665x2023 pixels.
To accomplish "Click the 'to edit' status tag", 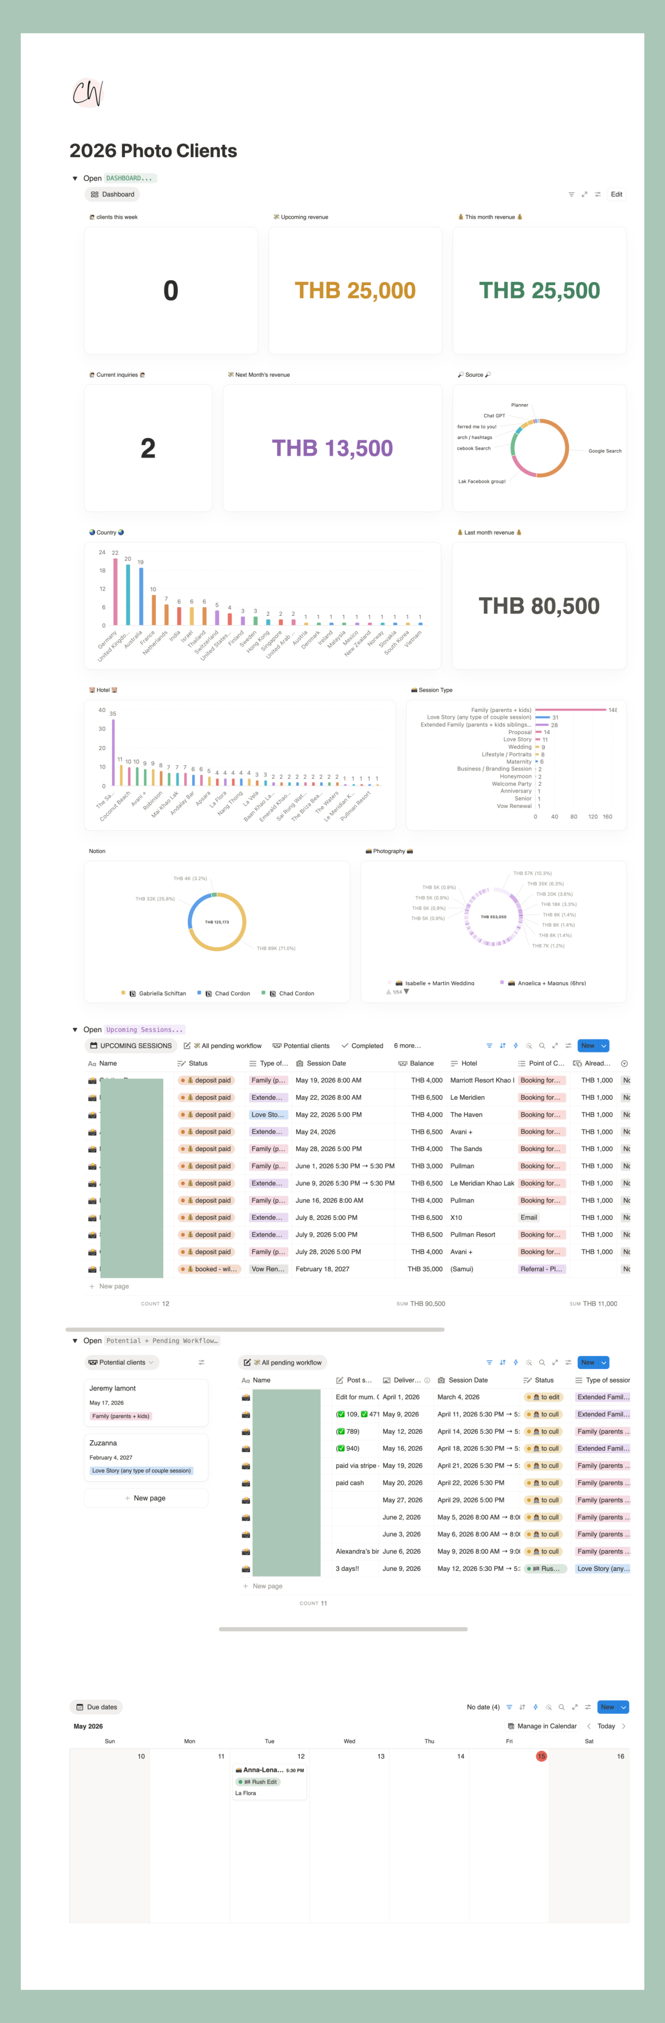I will click(x=543, y=1397).
